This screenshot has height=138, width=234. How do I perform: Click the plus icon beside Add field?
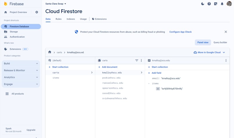point(149,73)
